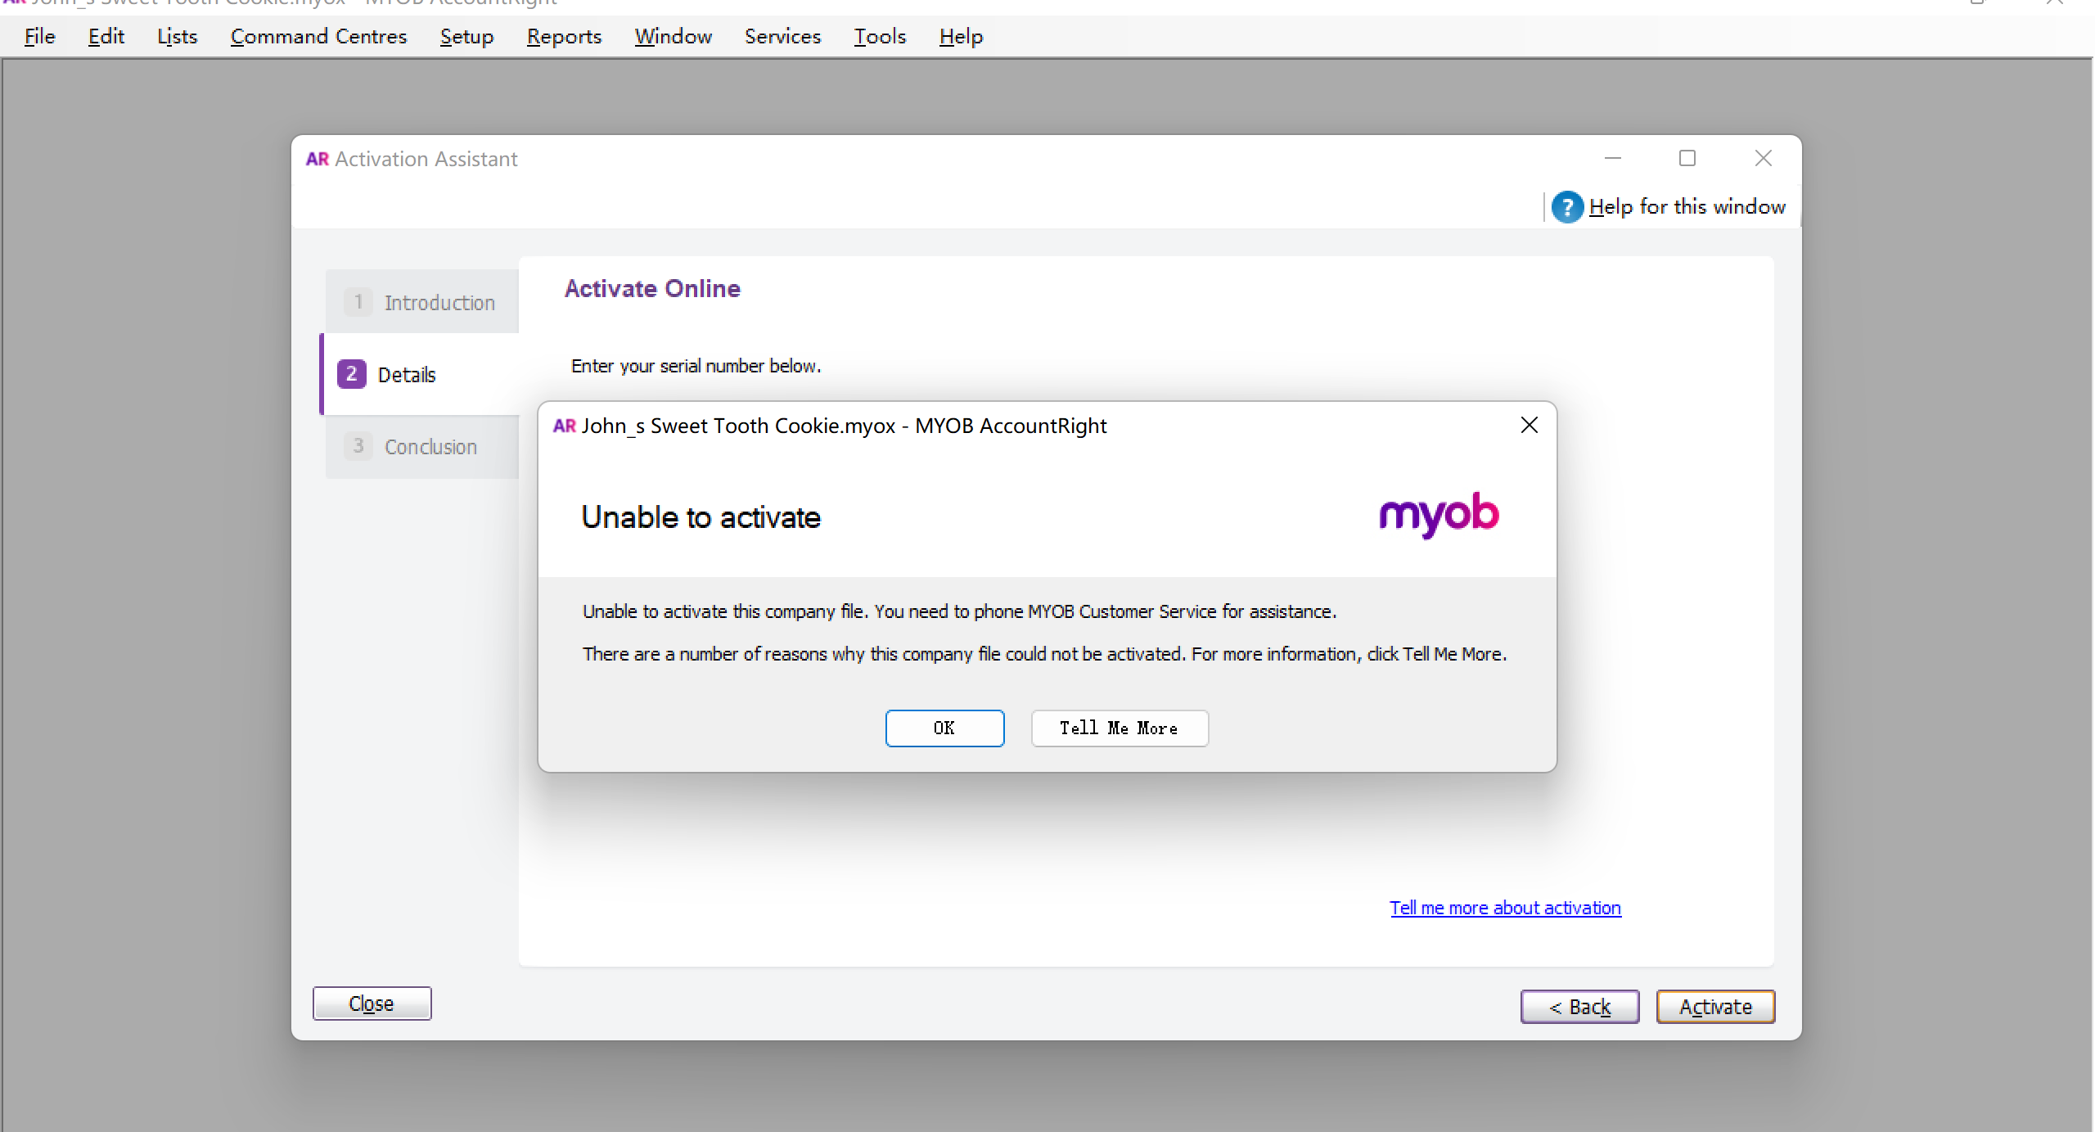2095x1132 pixels.
Task: Open the Tools menu
Action: [880, 37]
